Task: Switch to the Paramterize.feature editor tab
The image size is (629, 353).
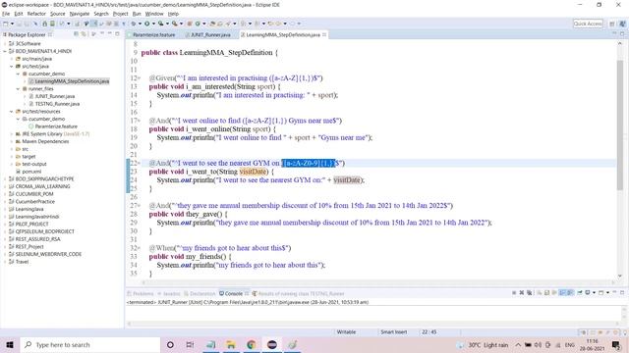Action: tap(151, 35)
